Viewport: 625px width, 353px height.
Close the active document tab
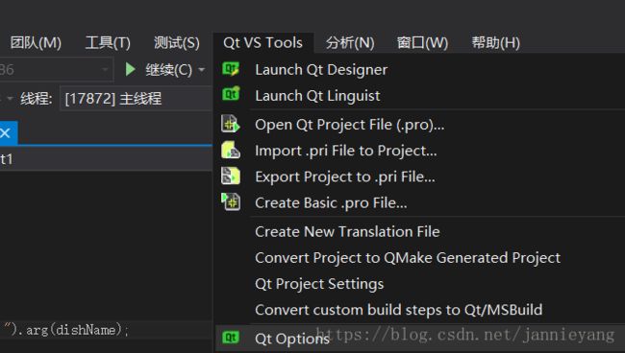[x=5, y=132]
